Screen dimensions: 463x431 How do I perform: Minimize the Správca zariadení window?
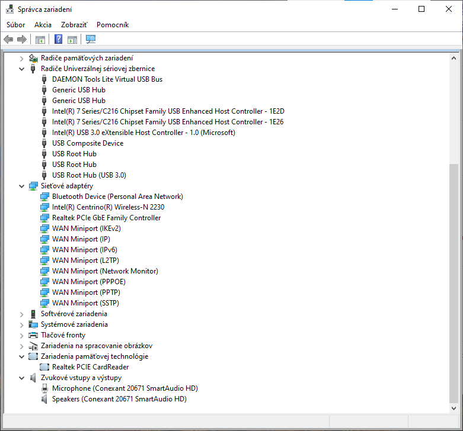395,9
